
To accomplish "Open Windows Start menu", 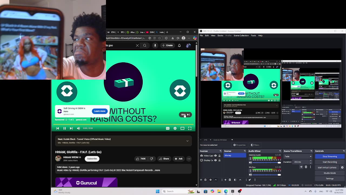I will coord(158,191).
